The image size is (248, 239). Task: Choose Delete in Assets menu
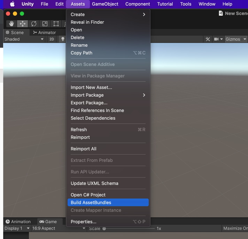click(x=108, y=38)
